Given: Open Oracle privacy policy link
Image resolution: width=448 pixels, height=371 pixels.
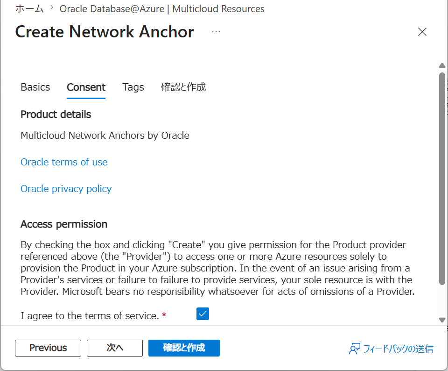Looking at the screenshot, I should tap(66, 189).
